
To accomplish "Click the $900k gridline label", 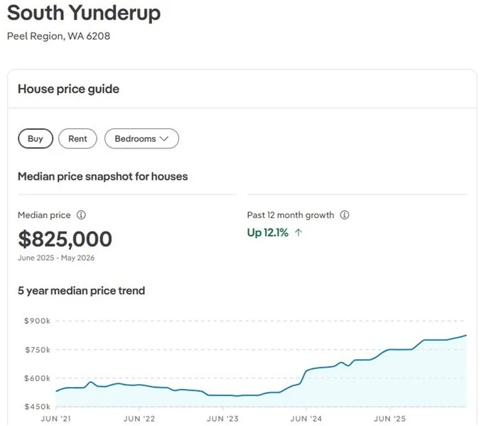I will [x=37, y=321].
